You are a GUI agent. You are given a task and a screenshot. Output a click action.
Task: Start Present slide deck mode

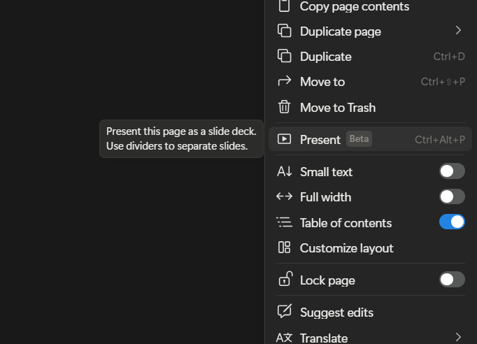click(370, 139)
